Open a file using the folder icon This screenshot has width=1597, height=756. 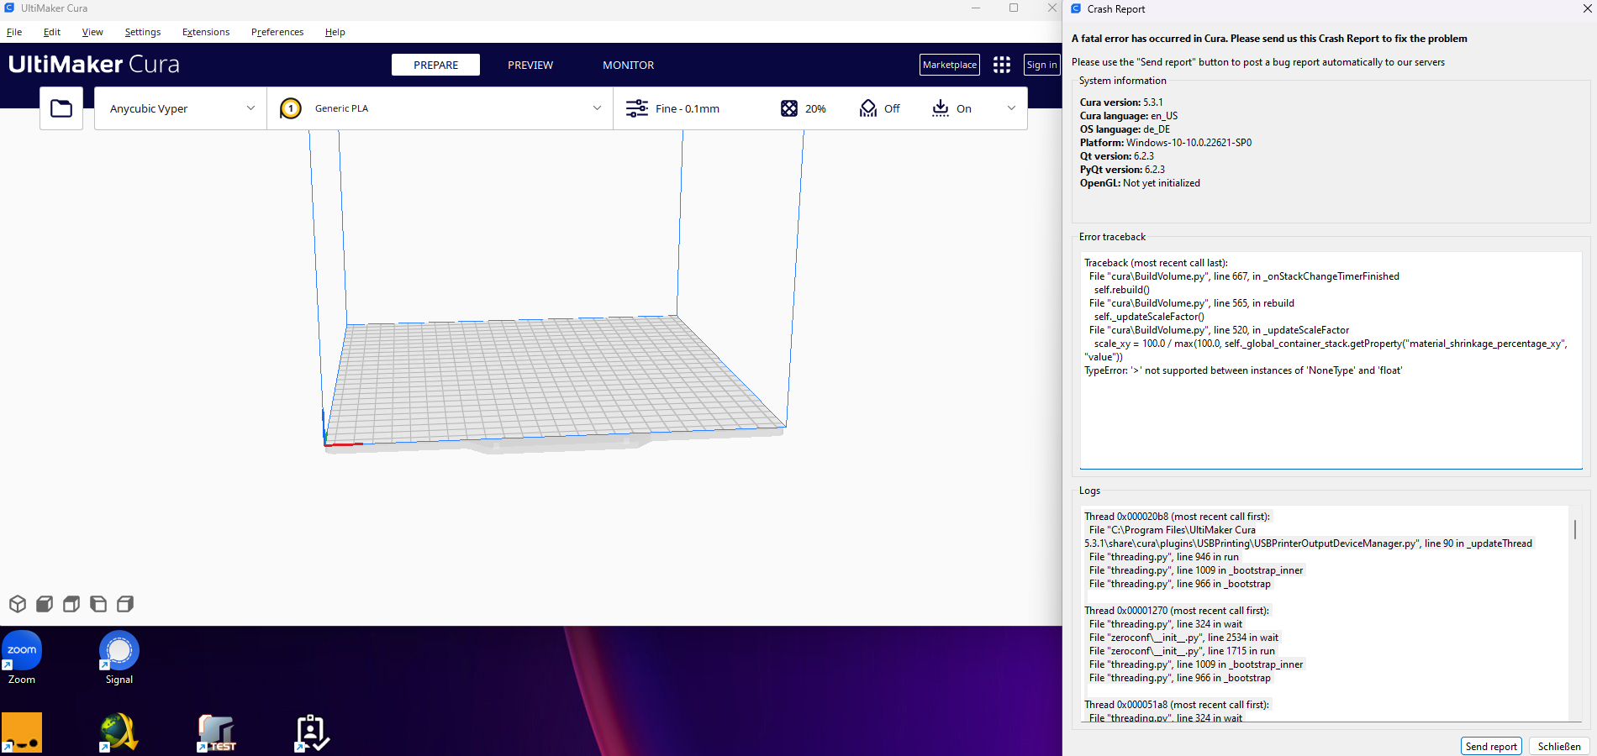coord(61,108)
